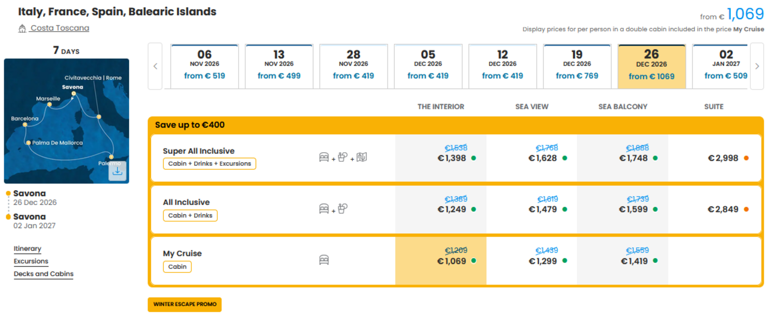Show earlier departure dates with left arrow
The image size is (766, 318).
[x=155, y=66]
